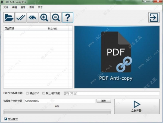Click the double checkmark select-all icon
The width and height of the screenshot is (163, 123).
point(21,17)
